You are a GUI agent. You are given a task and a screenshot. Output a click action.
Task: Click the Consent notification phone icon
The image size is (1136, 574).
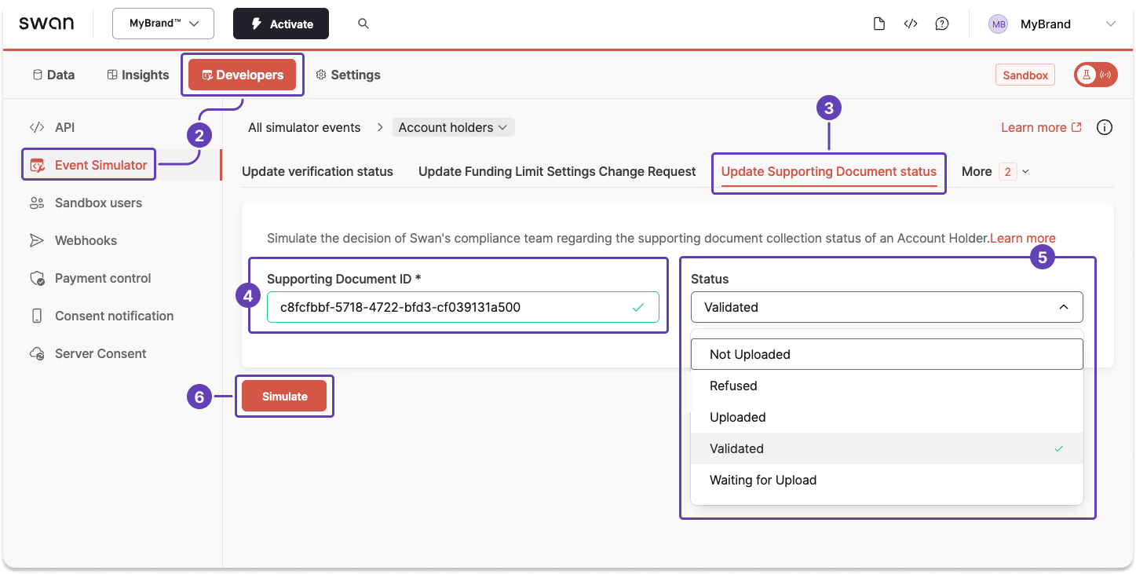36,316
